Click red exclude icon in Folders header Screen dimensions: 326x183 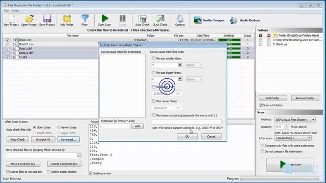pos(268,36)
